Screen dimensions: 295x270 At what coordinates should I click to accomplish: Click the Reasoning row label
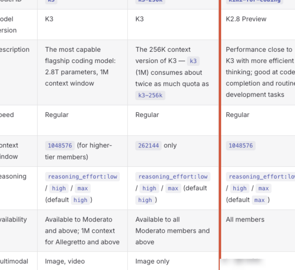(x=13, y=176)
